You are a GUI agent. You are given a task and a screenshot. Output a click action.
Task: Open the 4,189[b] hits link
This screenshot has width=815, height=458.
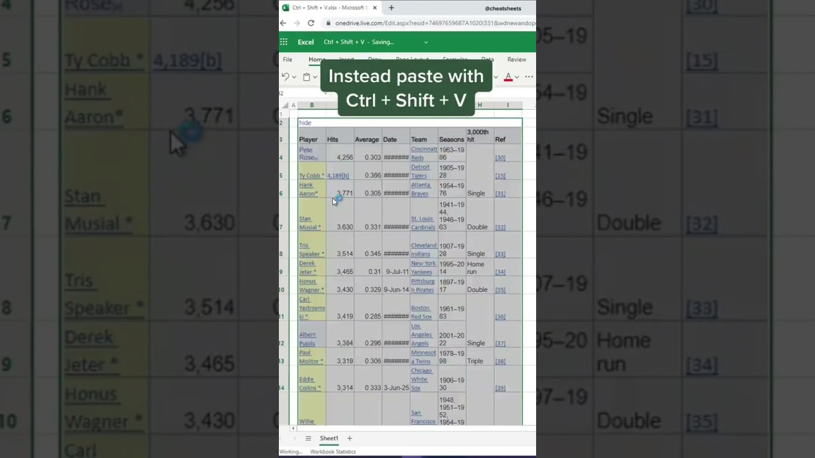tap(338, 176)
